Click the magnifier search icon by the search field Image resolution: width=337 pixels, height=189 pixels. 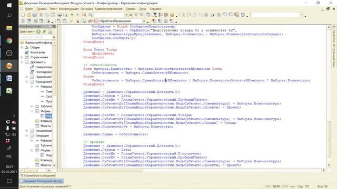click(x=90, y=15)
